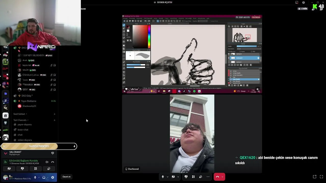
Task: Open the server folder icon in sidebar
Action: coord(5,94)
